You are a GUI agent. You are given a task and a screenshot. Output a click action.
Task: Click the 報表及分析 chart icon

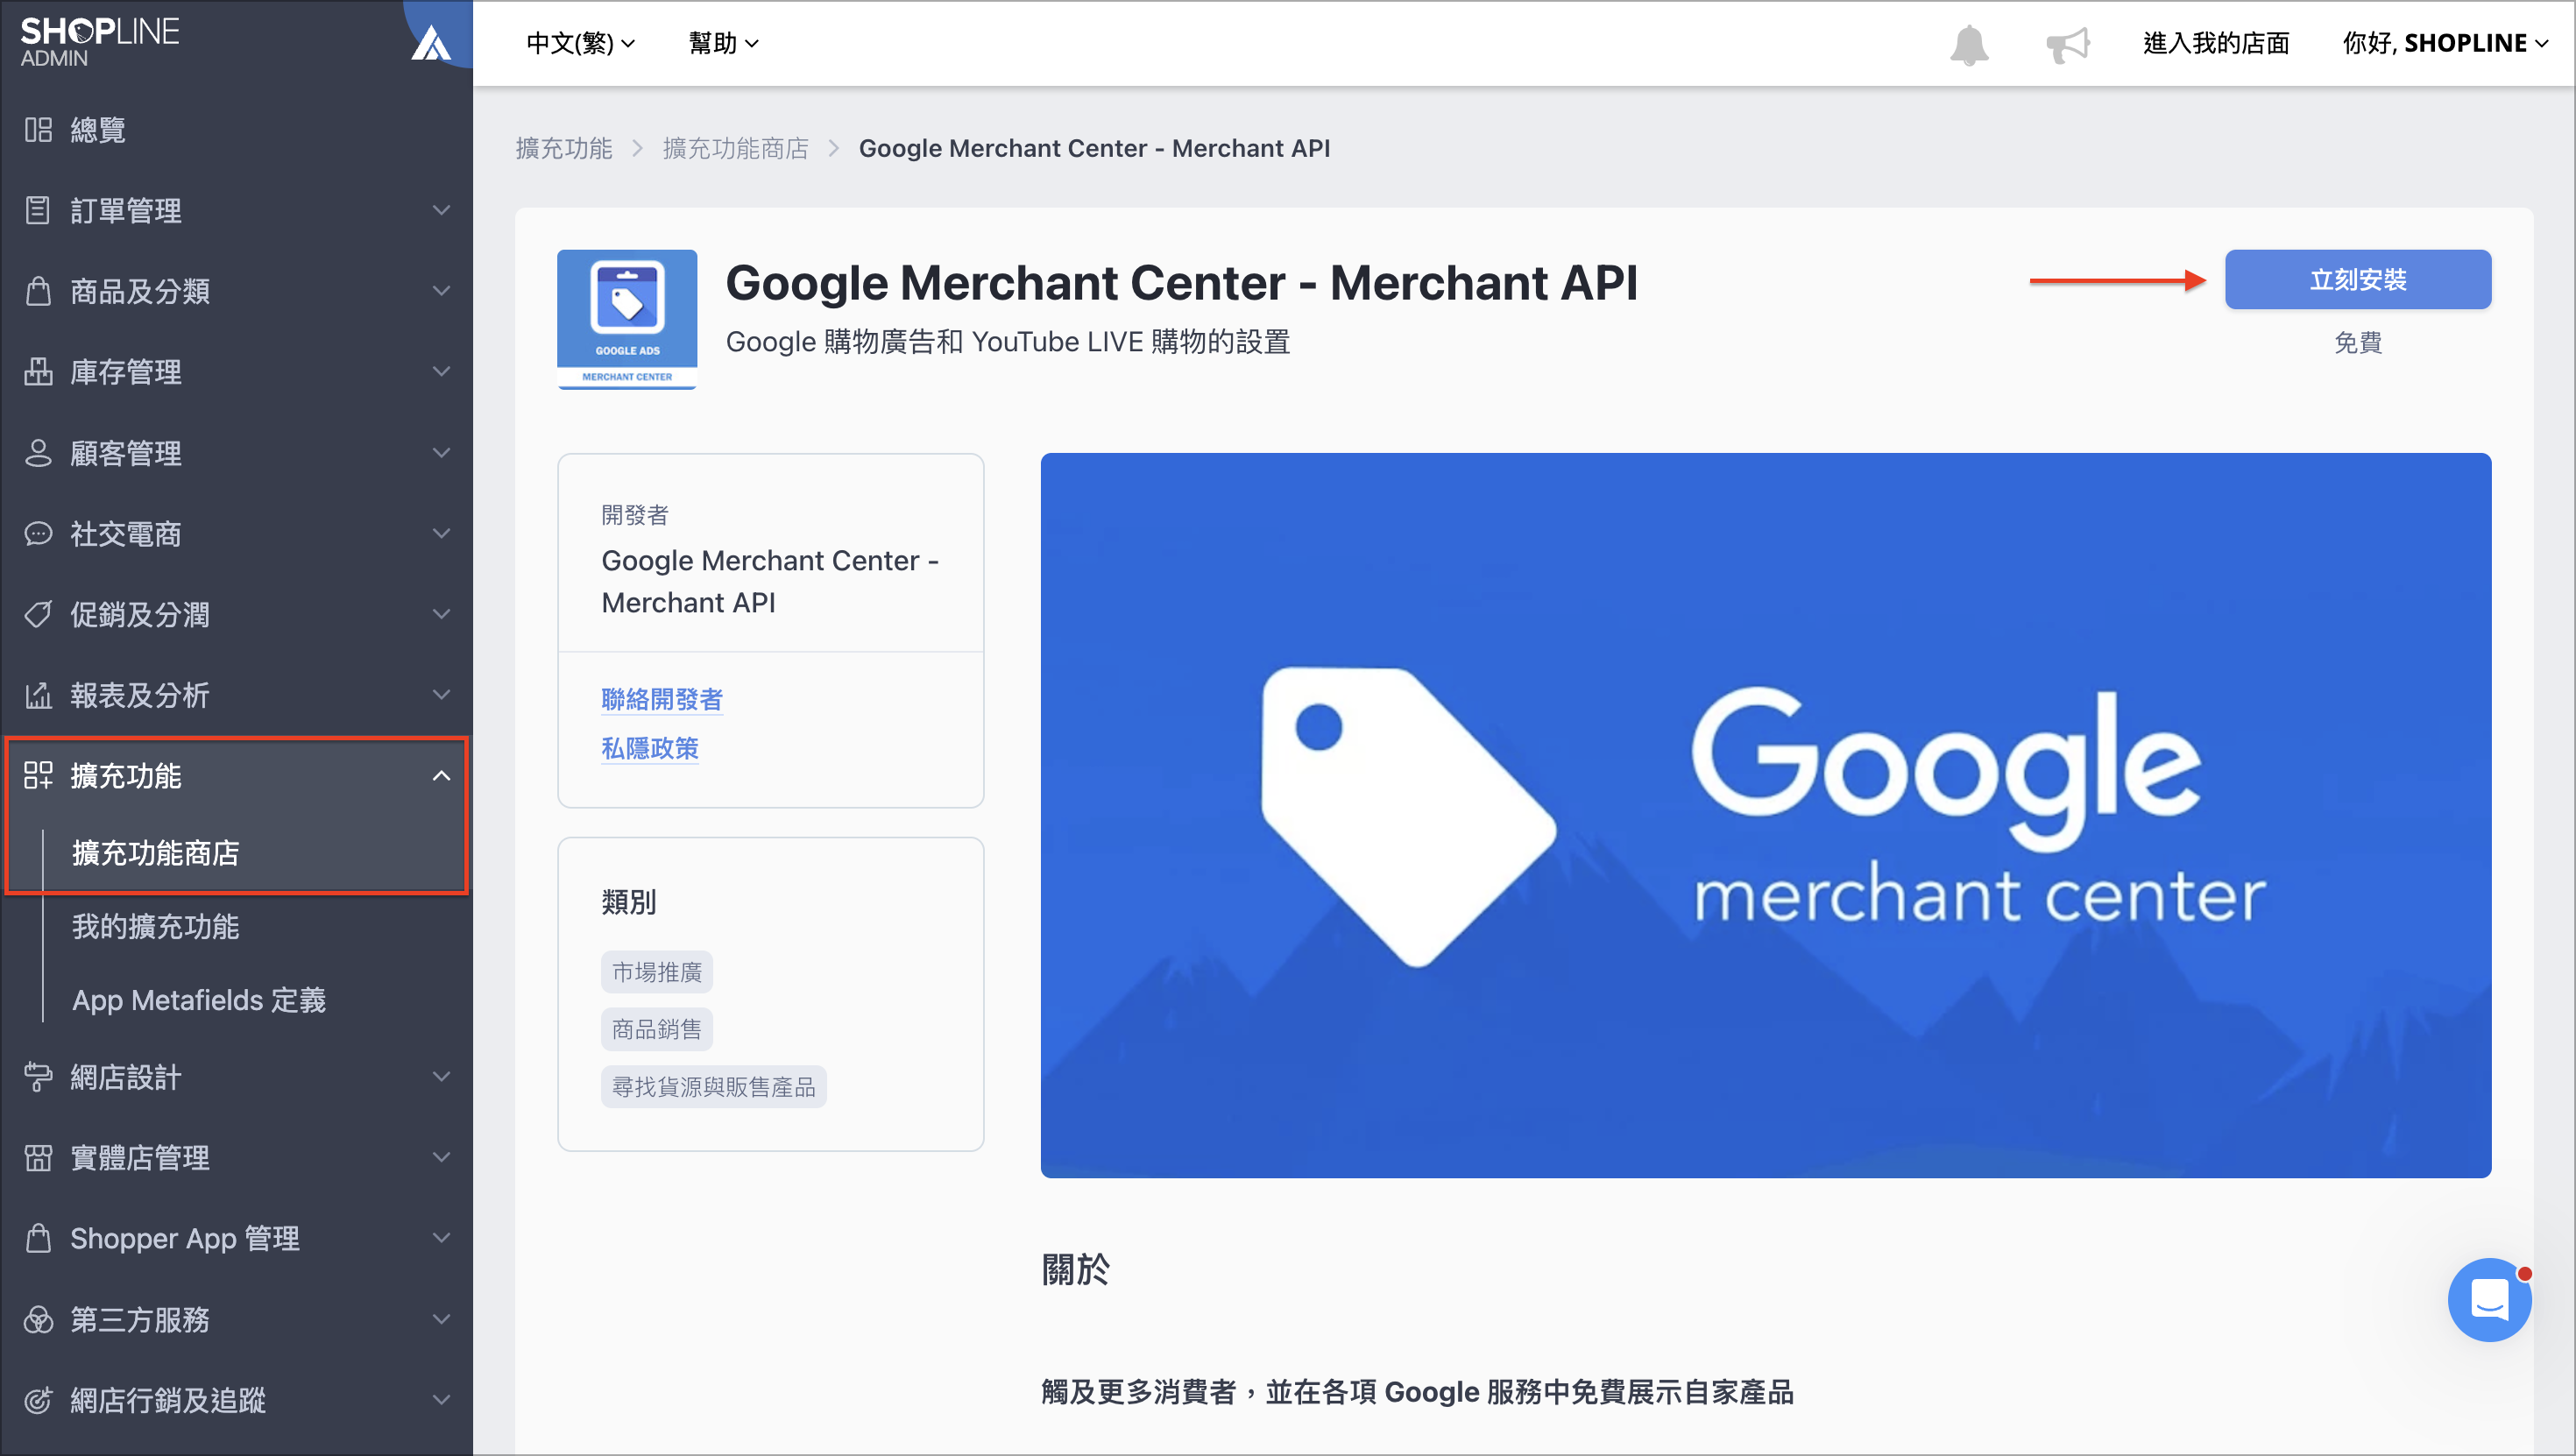coord(38,695)
